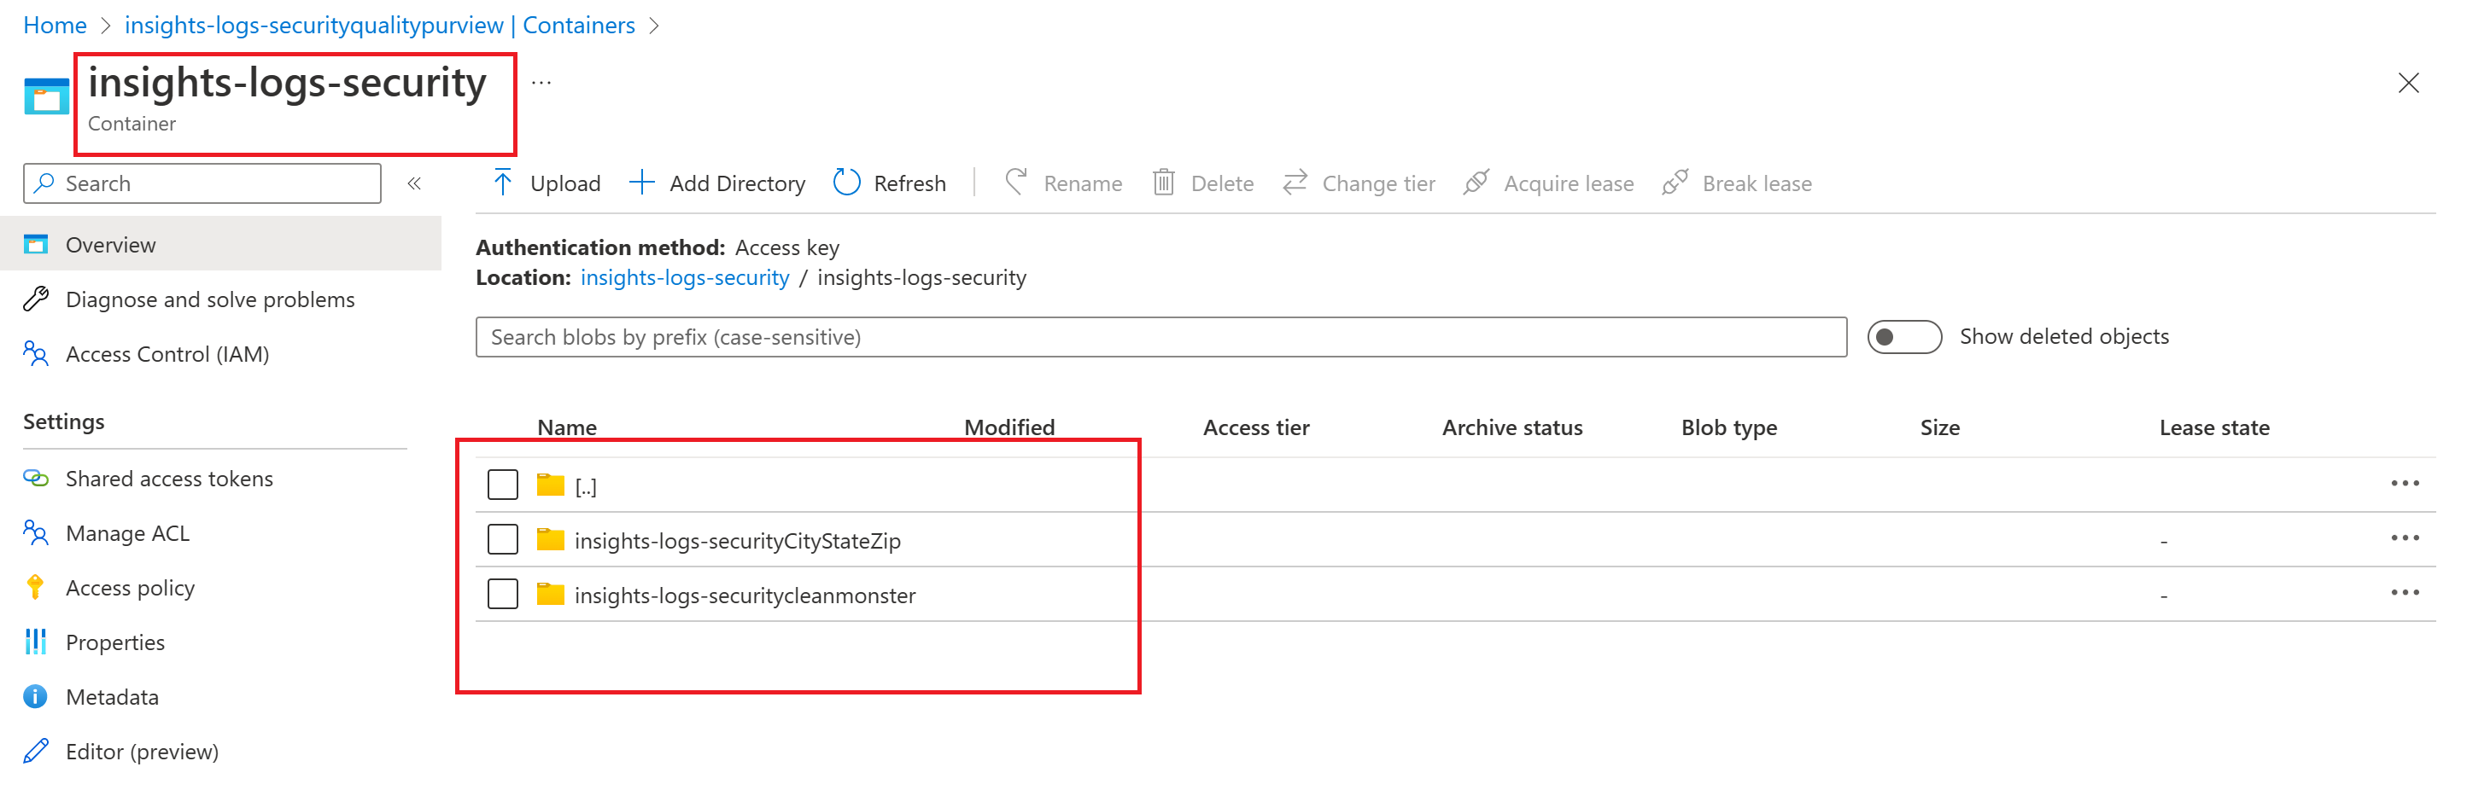This screenshot has height=796, width=2467.
Task: Select checkbox for insights-logs-securitycleanmonster
Action: point(503,594)
